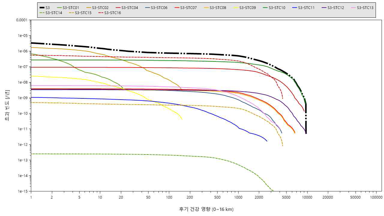This screenshot has width=384, height=216.
Task: Click the x-axis tick label 500
Action: pos(217,197)
